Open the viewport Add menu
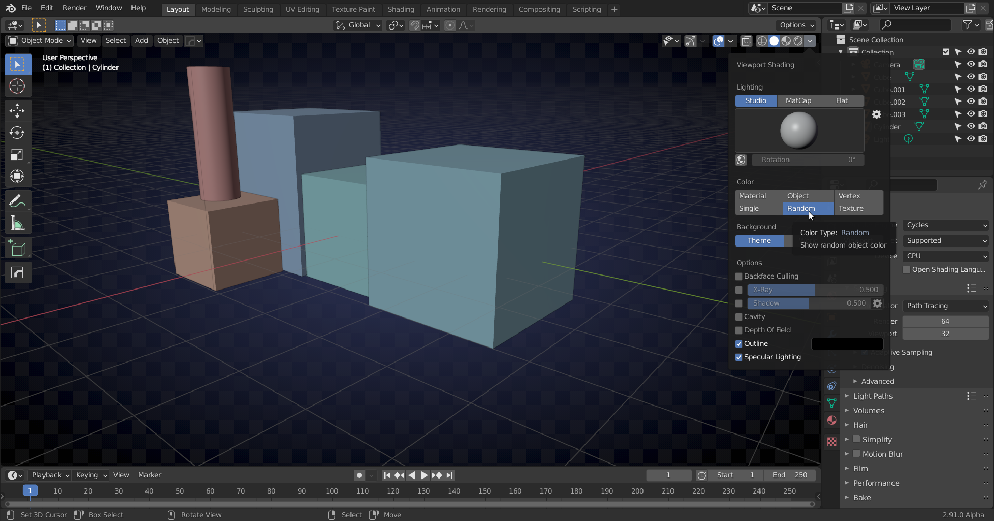This screenshot has height=521, width=994. [x=141, y=41]
